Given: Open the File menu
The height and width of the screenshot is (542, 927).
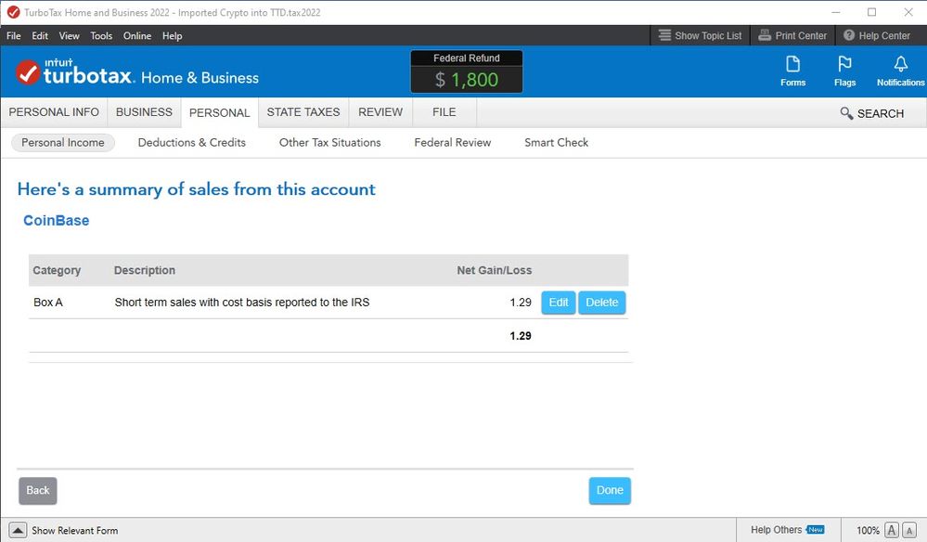Looking at the screenshot, I should pyautogui.click(x=13, y=35).
